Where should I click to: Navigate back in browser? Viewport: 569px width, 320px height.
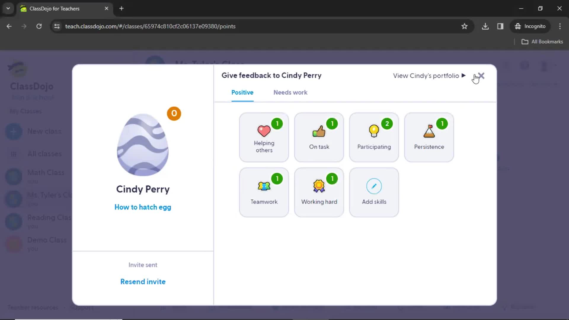[9, 26]
